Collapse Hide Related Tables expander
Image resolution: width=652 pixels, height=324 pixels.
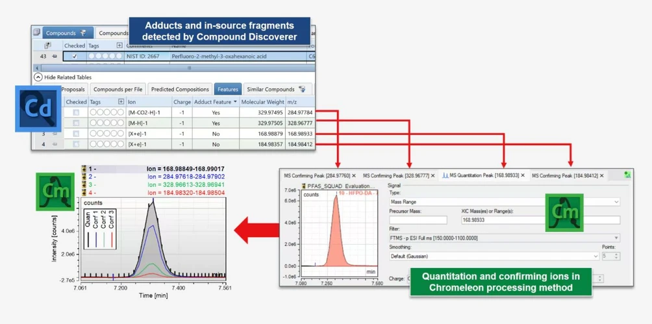38,77
